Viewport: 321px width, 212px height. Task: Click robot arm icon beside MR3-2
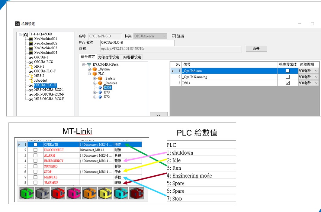pyautogui.click(x=31, y=76)
